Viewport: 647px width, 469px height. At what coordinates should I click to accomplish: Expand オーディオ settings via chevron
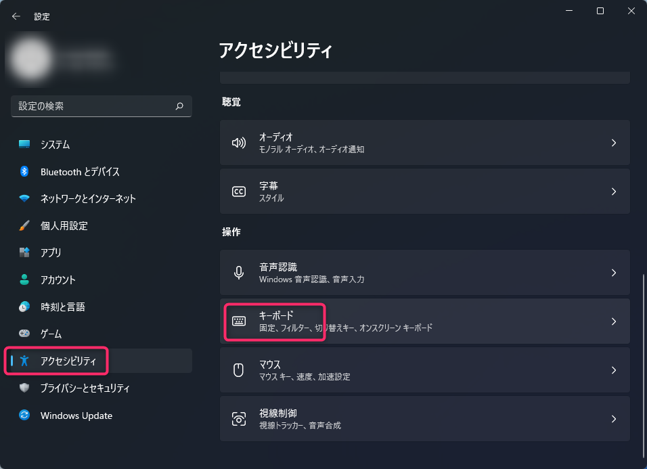pos(614,143)
